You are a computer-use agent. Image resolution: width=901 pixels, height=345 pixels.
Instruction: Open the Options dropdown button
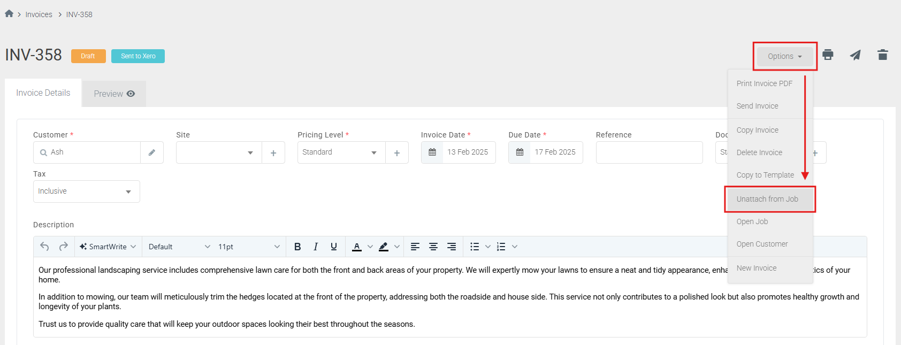click(x=784, y=56)
